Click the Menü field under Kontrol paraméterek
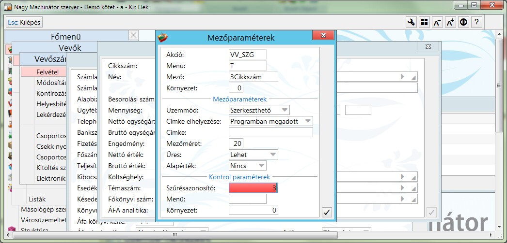 [247, 199]
